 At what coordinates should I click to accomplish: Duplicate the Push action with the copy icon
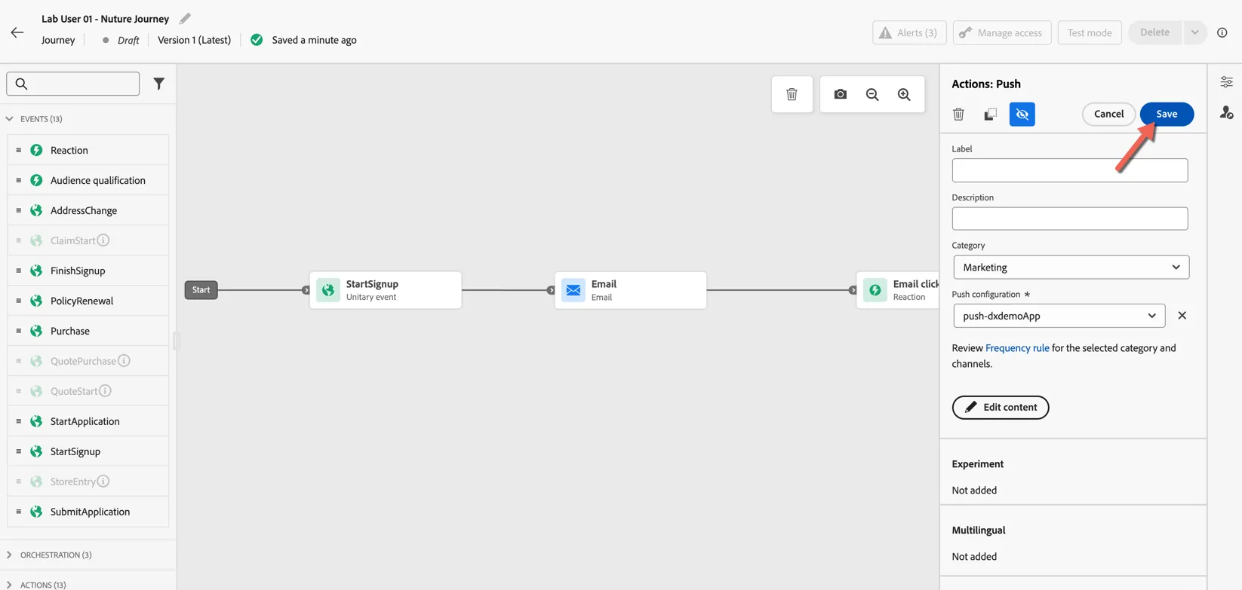(x=990, y=115)
